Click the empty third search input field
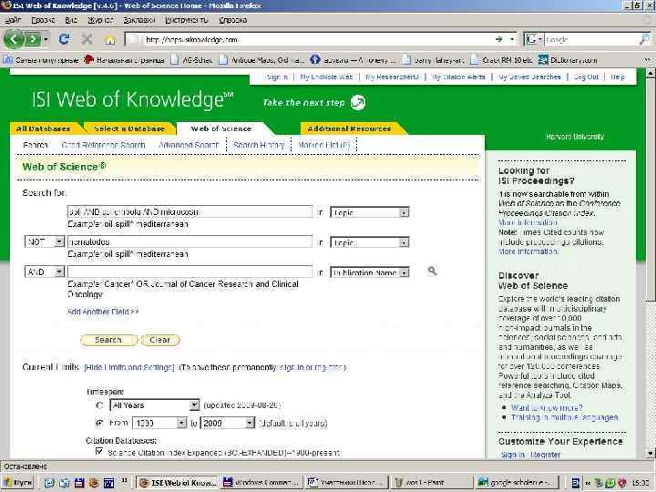This screenshot has height=492, width=656. 190,272
